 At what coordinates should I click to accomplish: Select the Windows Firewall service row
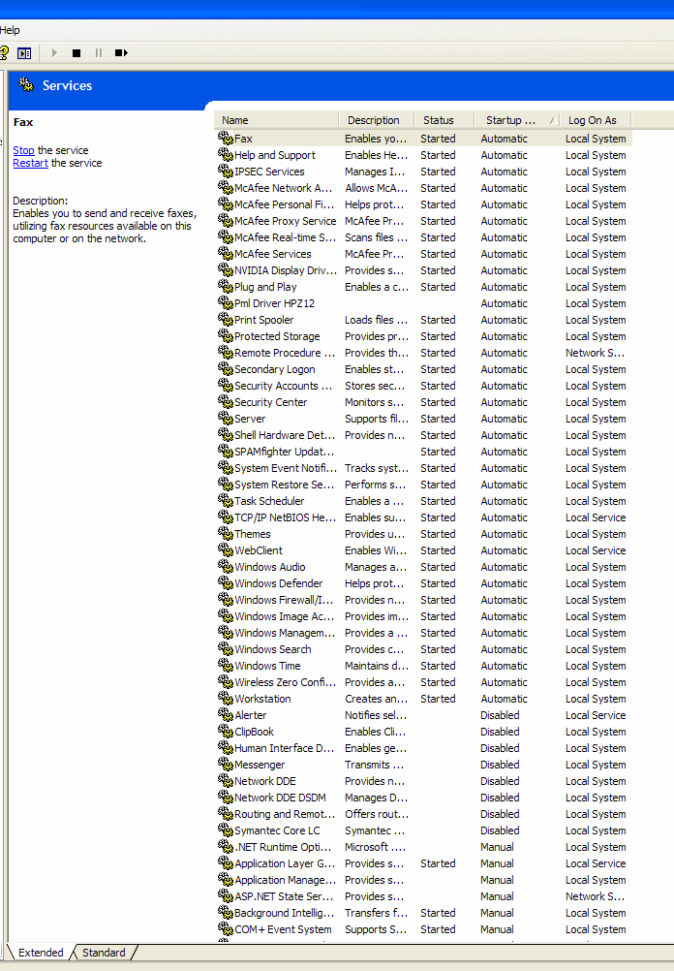(423, 600)
